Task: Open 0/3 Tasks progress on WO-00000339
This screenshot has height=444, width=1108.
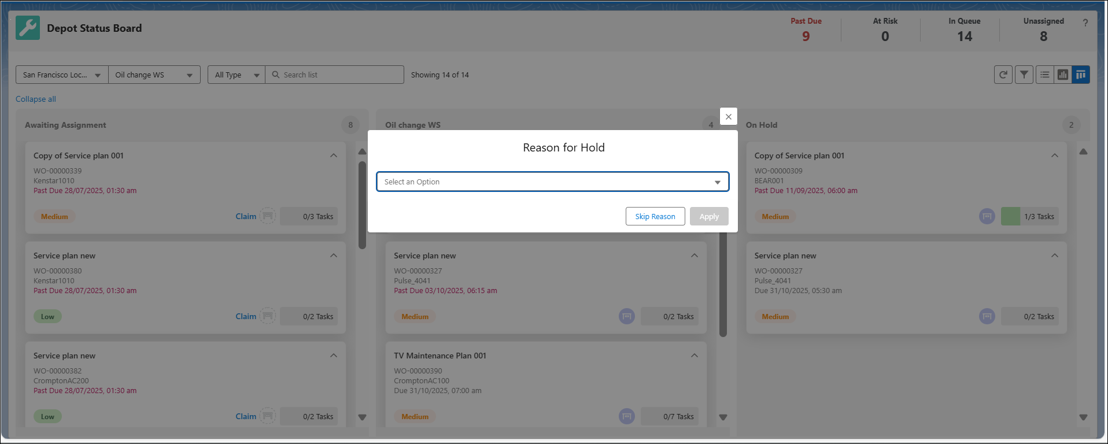Action: coord(309,216)
